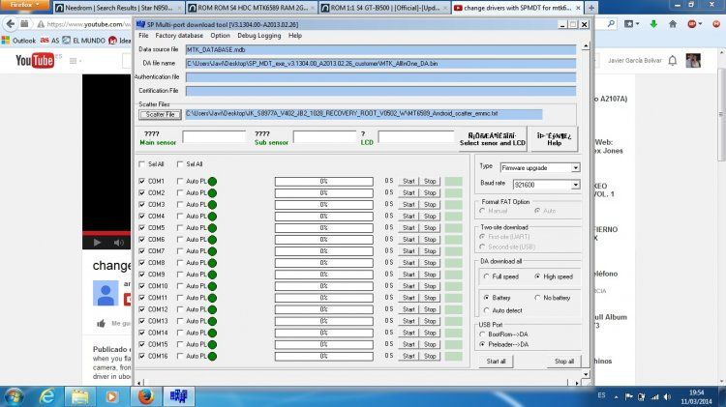Click the Start all button
The height and width of the screenshot is (407, 726).
coord(497,362)
